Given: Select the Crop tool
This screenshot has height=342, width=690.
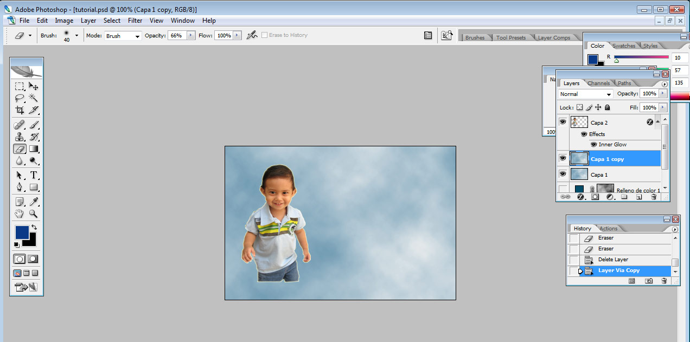Looking at the screenshot, I should [x=20, y=110].
